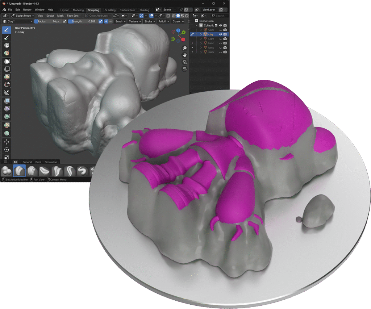Select the Rotate transform tool
Viewport: 371px width, 309px height.
pos(7,150)
